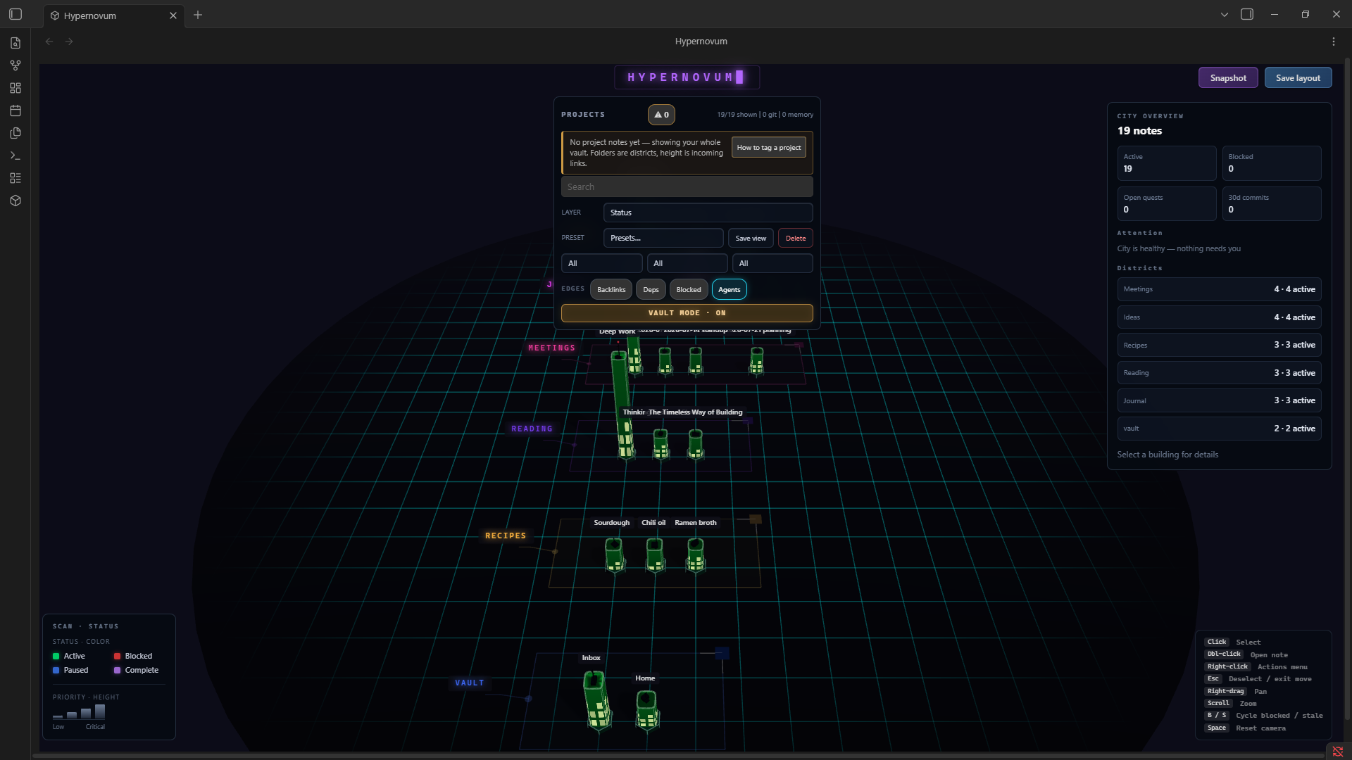Image resolution: width=1352 pixels, height=760 pixels.
Task: Click the READING district label
Action: [532, 429]
